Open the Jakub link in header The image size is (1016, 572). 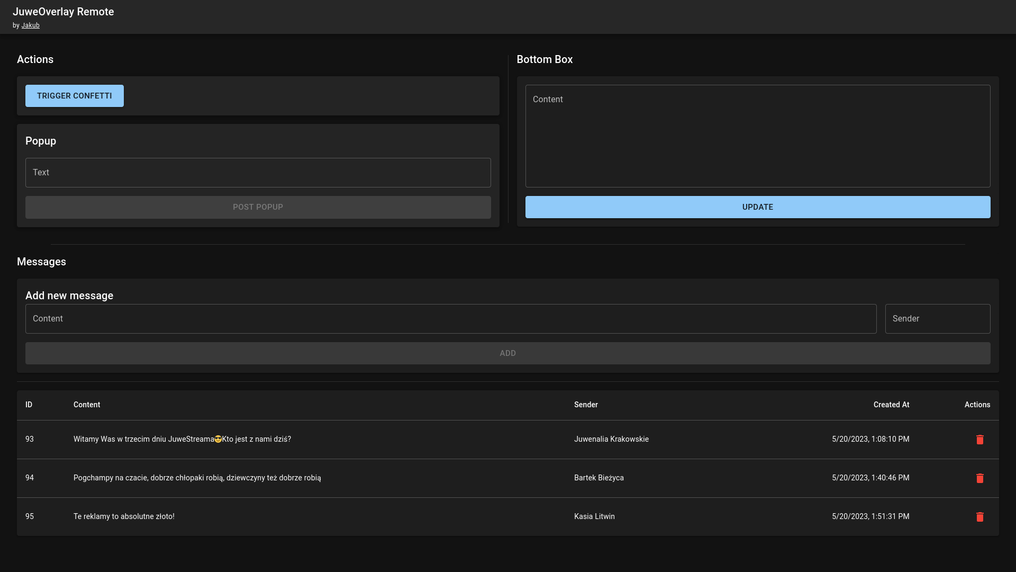tap(30, 25)
